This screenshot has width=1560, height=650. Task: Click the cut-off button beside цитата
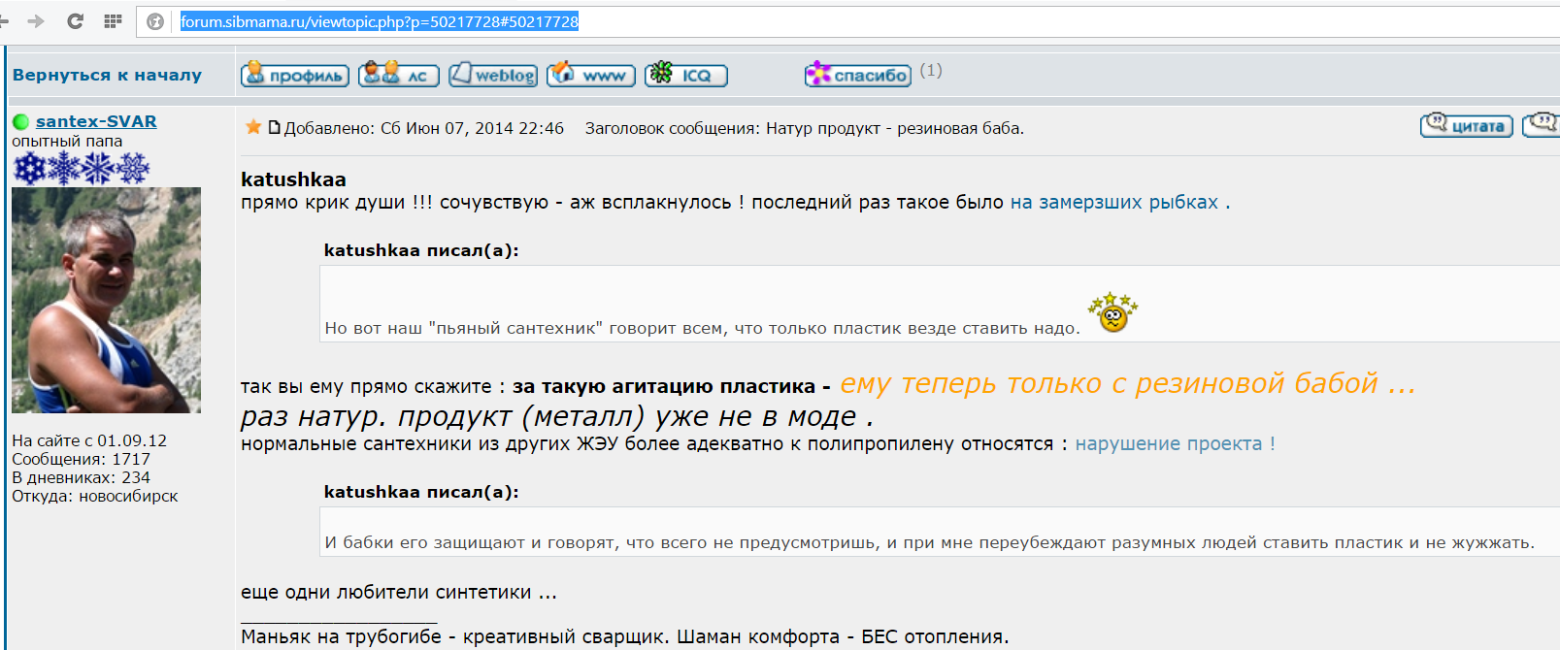pyautogui.click(x=1541, y=124)
